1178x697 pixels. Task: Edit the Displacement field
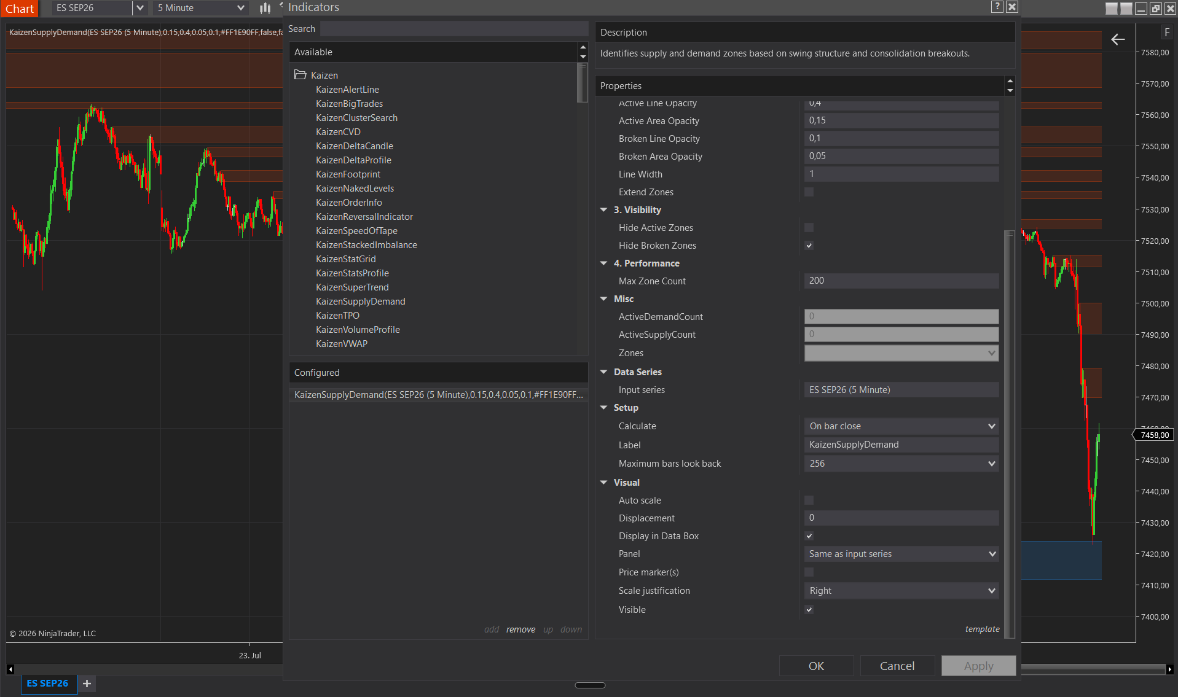click(901, 518)
